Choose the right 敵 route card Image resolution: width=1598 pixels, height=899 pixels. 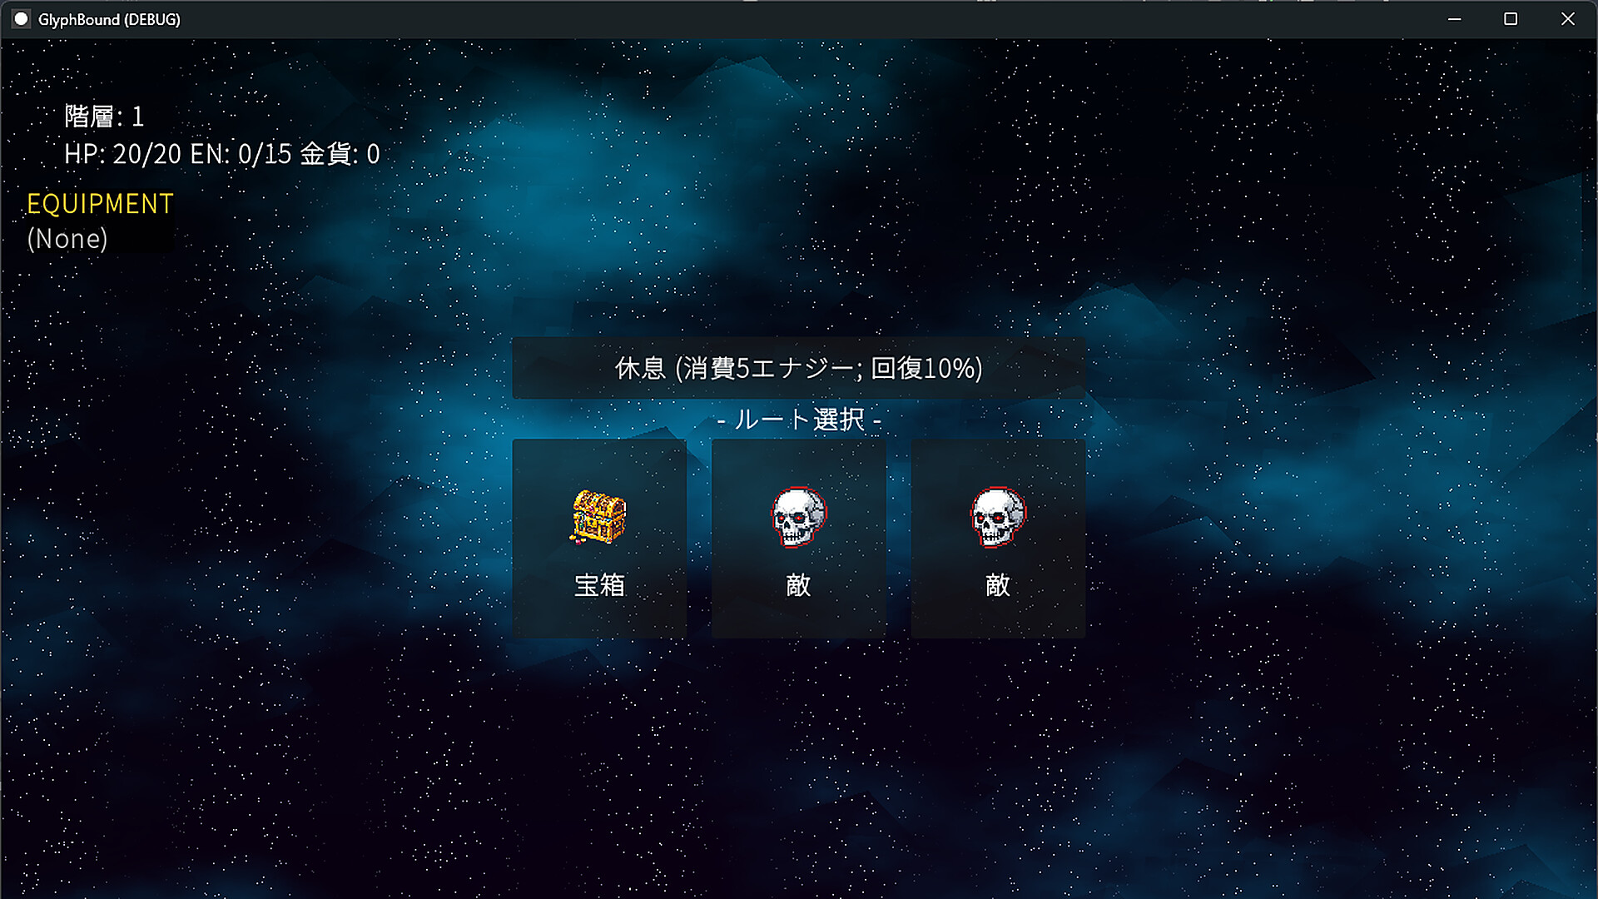click(x=998, y=537)
